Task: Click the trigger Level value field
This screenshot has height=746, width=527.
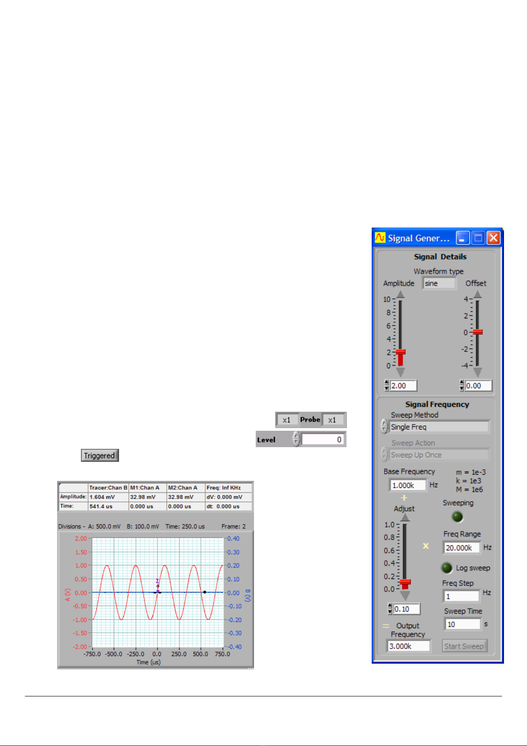Action: 323,439
